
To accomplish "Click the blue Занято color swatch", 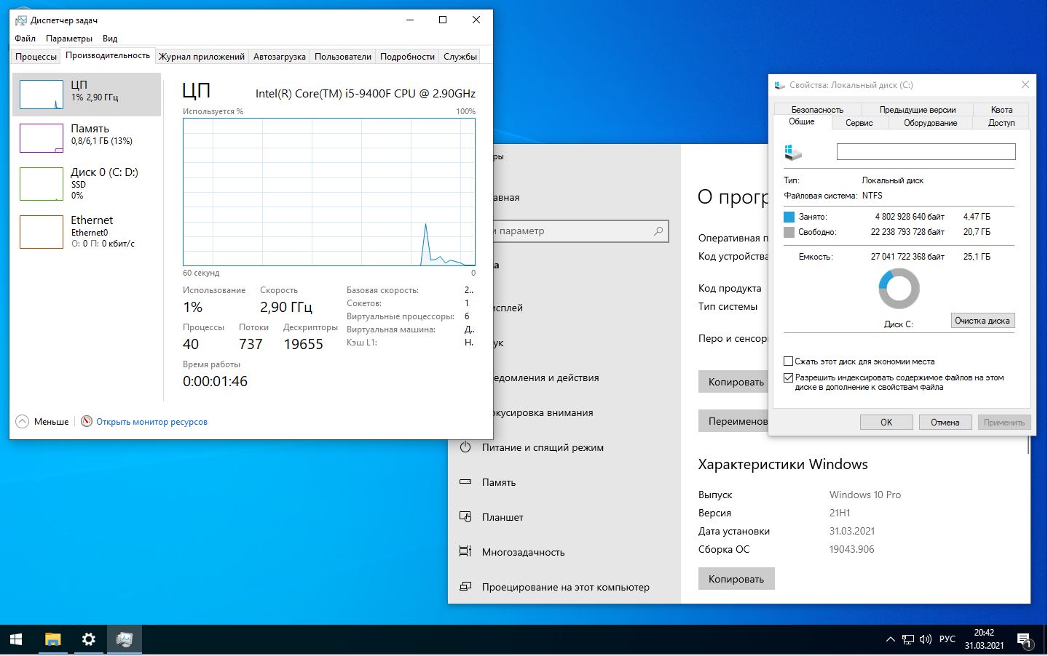I will pyautogui.click(x=789, y=217).
